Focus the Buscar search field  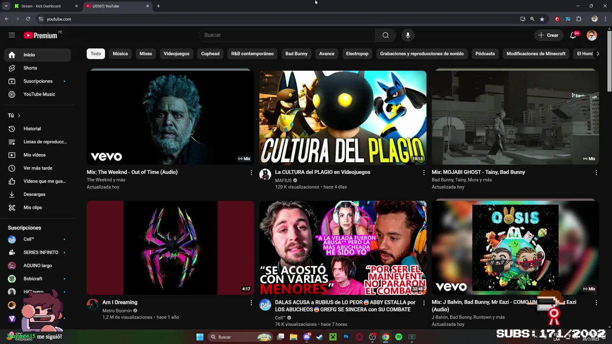tap(287, 35)
